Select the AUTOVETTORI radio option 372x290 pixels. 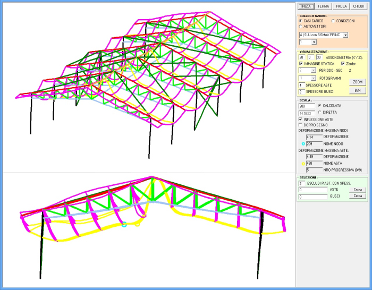click(x=301, y=26)
